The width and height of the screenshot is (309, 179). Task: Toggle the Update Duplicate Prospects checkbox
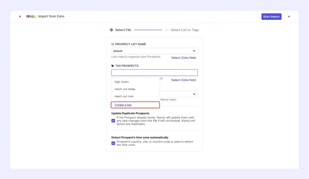click(x=113, y=121)
